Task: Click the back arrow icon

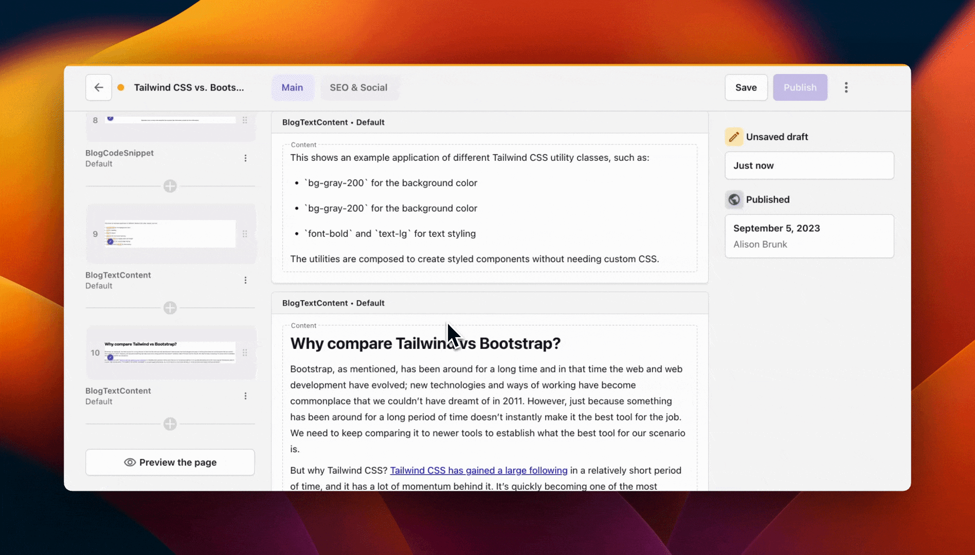Action: (x=98, y=87)
